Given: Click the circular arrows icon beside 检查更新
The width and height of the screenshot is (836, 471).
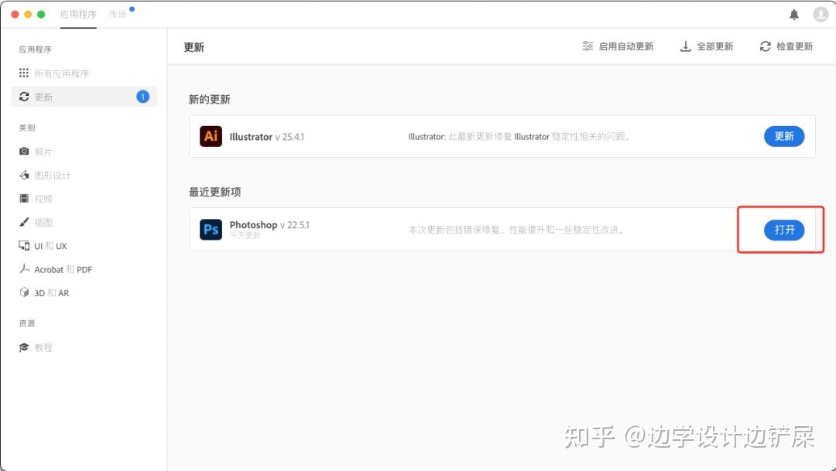Looking at the screenshot, I should (765, 46).
